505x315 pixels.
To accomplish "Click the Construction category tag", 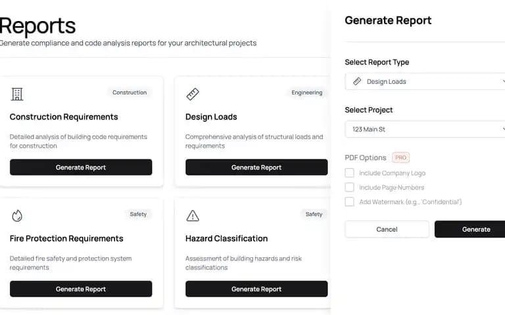I will tap(130, 93).
